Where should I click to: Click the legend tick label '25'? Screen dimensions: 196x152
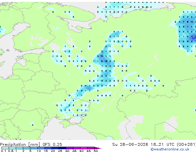[x=60, y=151]
